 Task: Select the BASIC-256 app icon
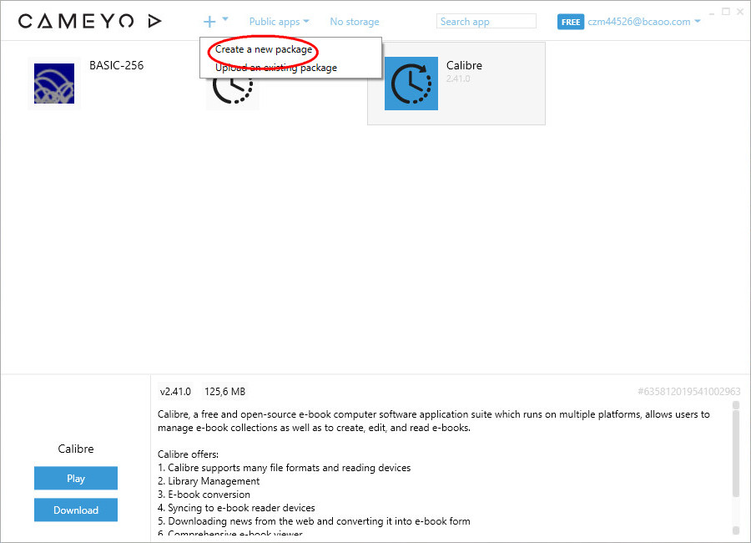[x=54, y=84]
